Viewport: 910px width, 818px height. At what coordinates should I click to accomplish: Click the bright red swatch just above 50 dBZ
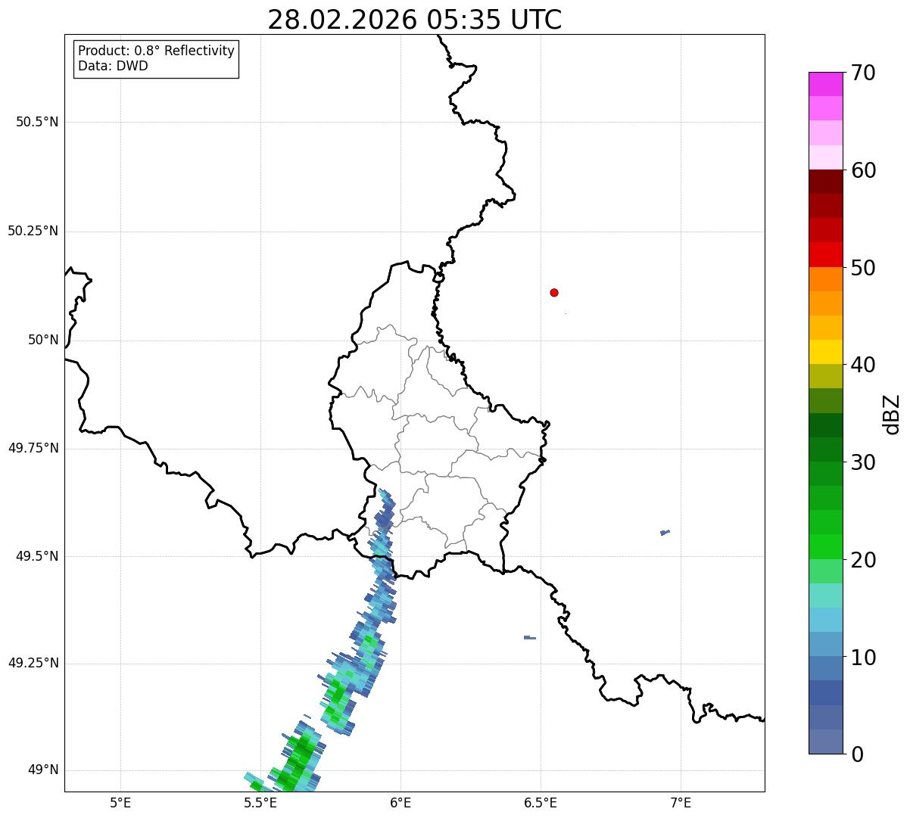825,255
